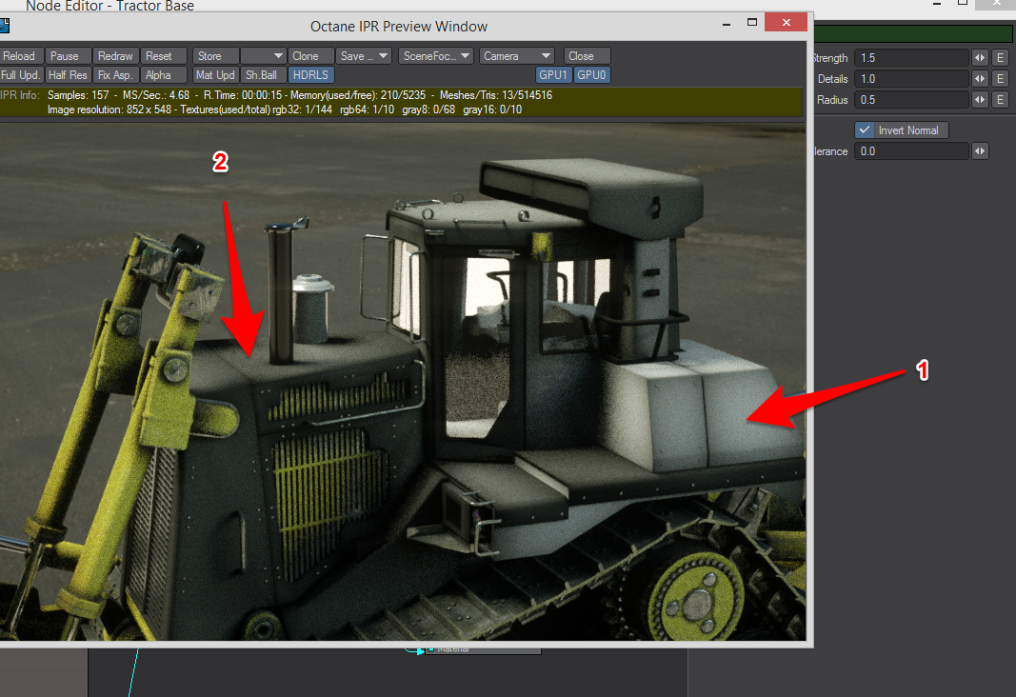Click the Clone button
This screenshot has height=697, width=1016.
pos(311,56)
